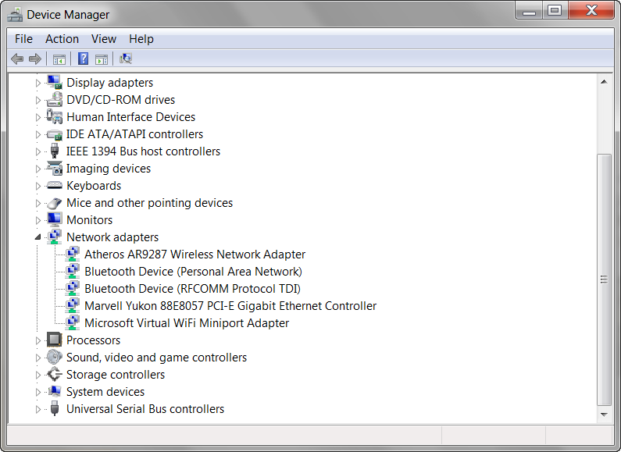This screenshot has width=621, height=452.
Task: Expand the Processors node
Action: coord(38,340)
